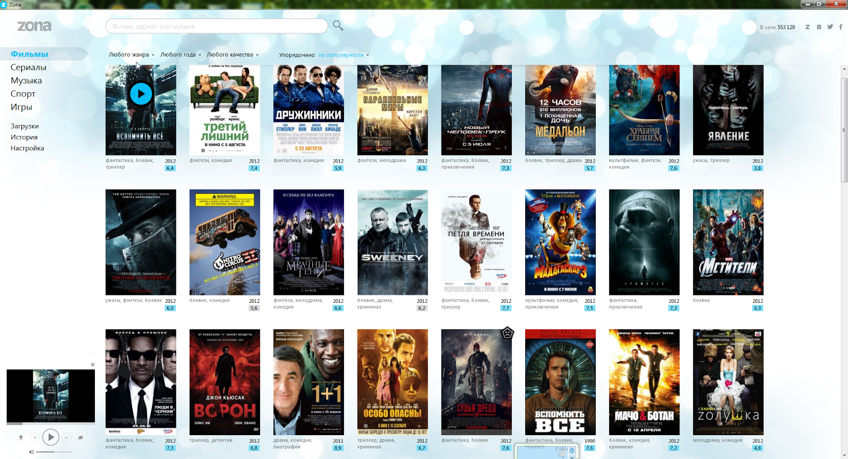Switch to the Спорт section
Viewport: 848px width, 459px height.
[x=23, y=94]
